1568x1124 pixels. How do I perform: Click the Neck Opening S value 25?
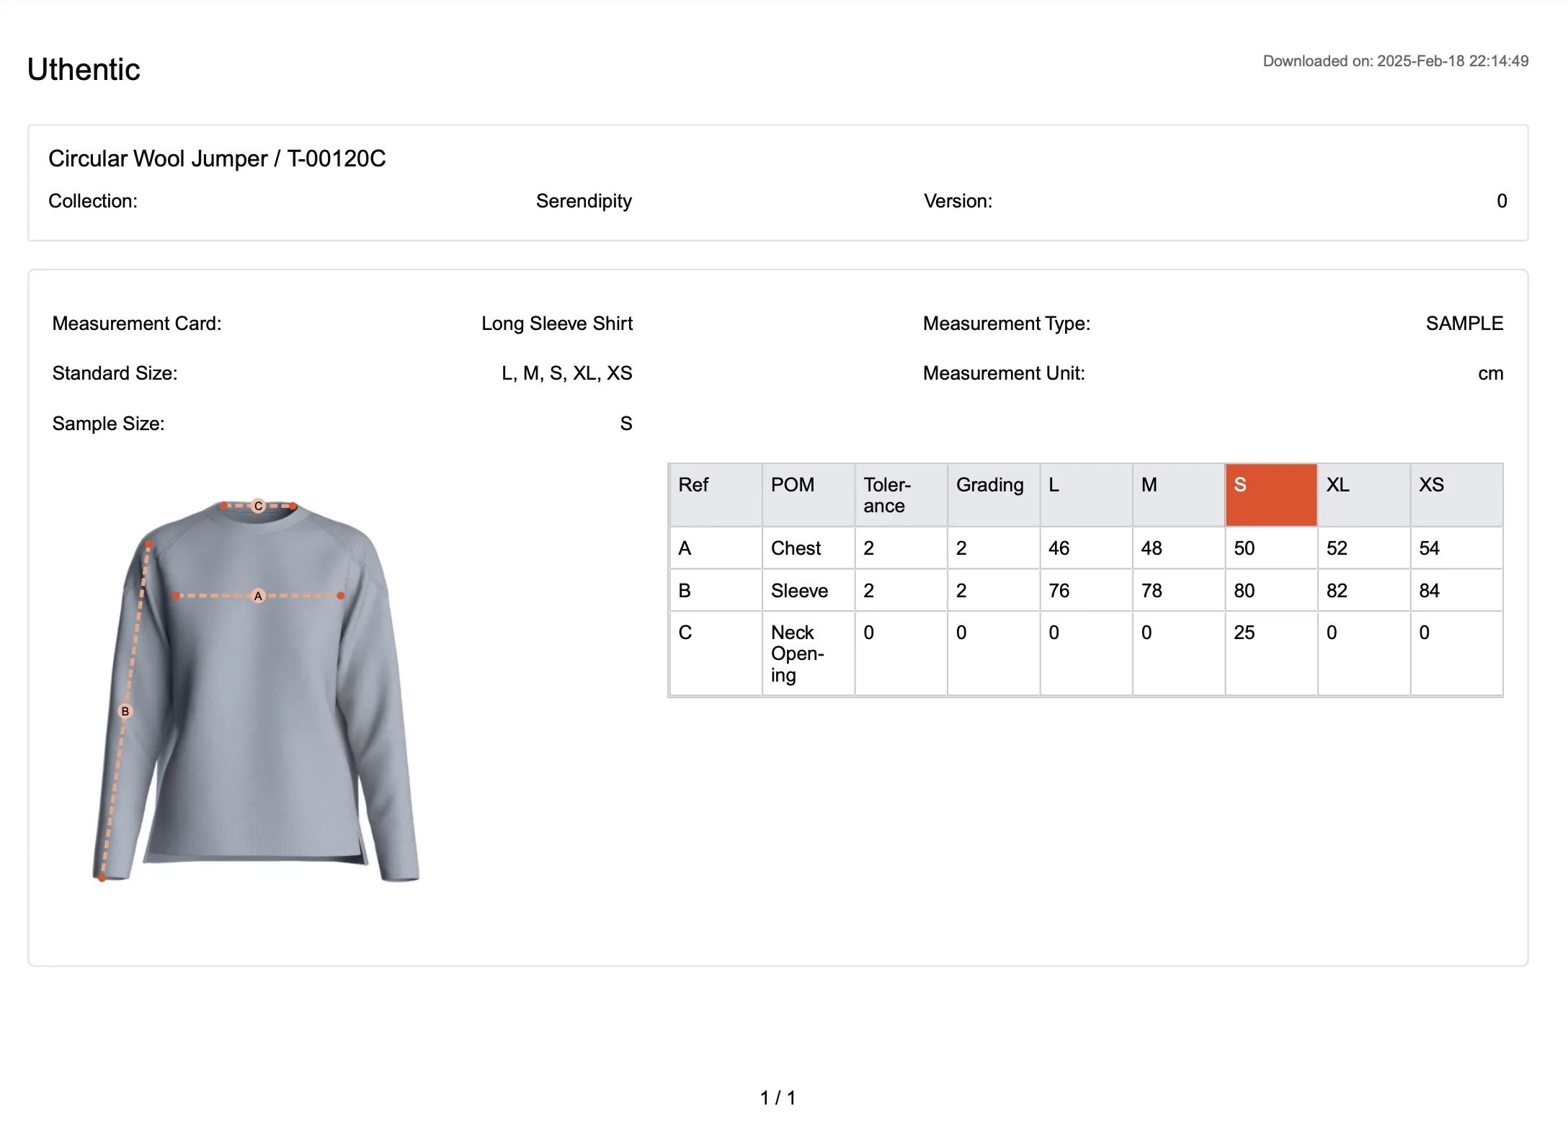pos(1271,654)
